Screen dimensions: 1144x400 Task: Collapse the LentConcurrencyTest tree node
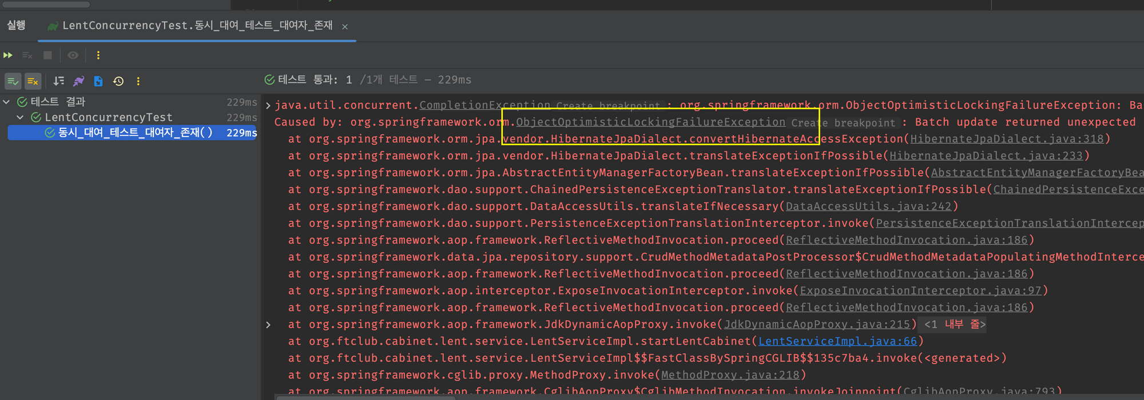[x=21, y=117]
